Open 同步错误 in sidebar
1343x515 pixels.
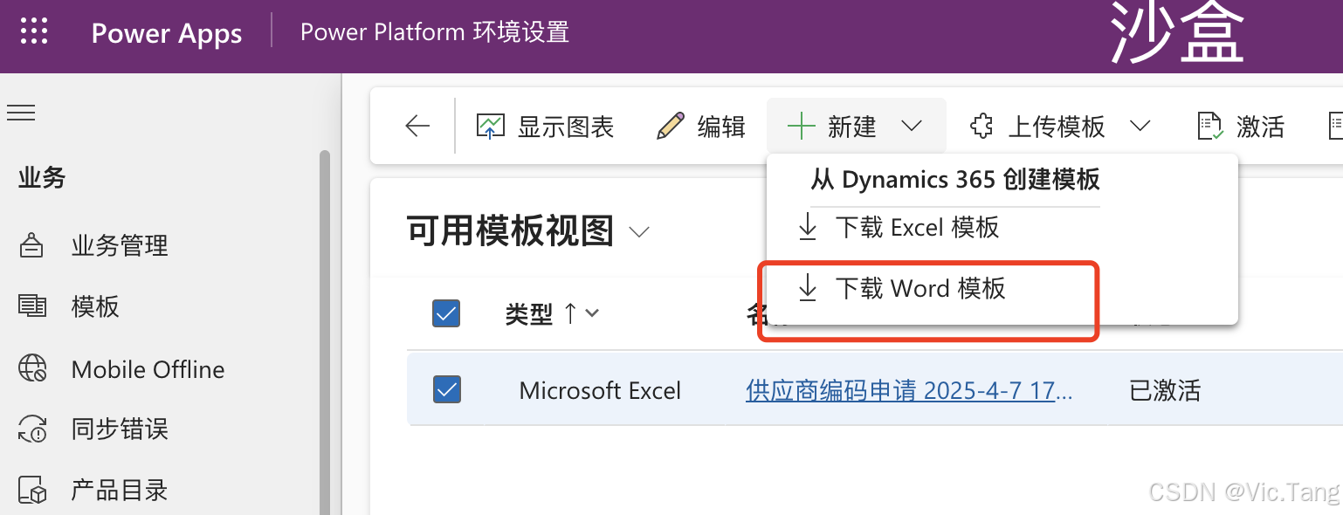click(x=120, y=429)
